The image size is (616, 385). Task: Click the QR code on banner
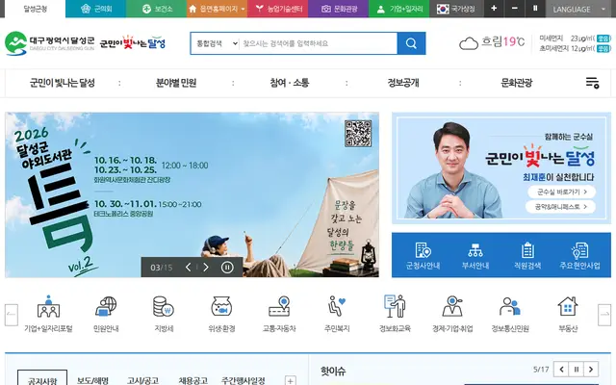click(x=358, y=134)
